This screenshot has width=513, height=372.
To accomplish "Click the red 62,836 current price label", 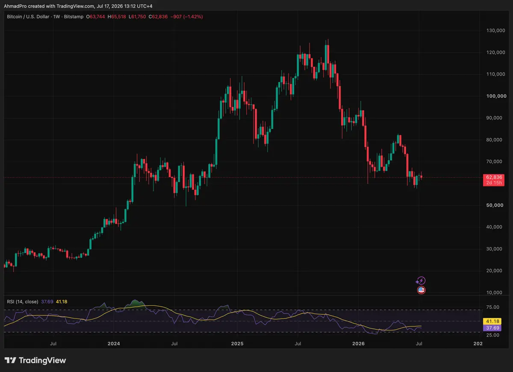I will (x=494, y=177).
